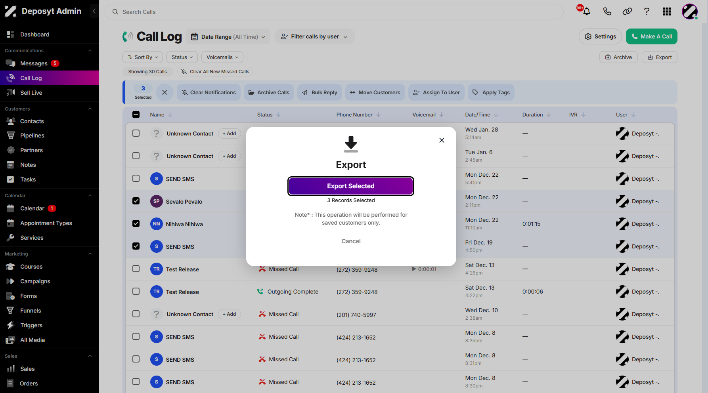Open the help question mark icon
Screen dimensions: 708x393
pyautogui.click(x=647, y=11)
